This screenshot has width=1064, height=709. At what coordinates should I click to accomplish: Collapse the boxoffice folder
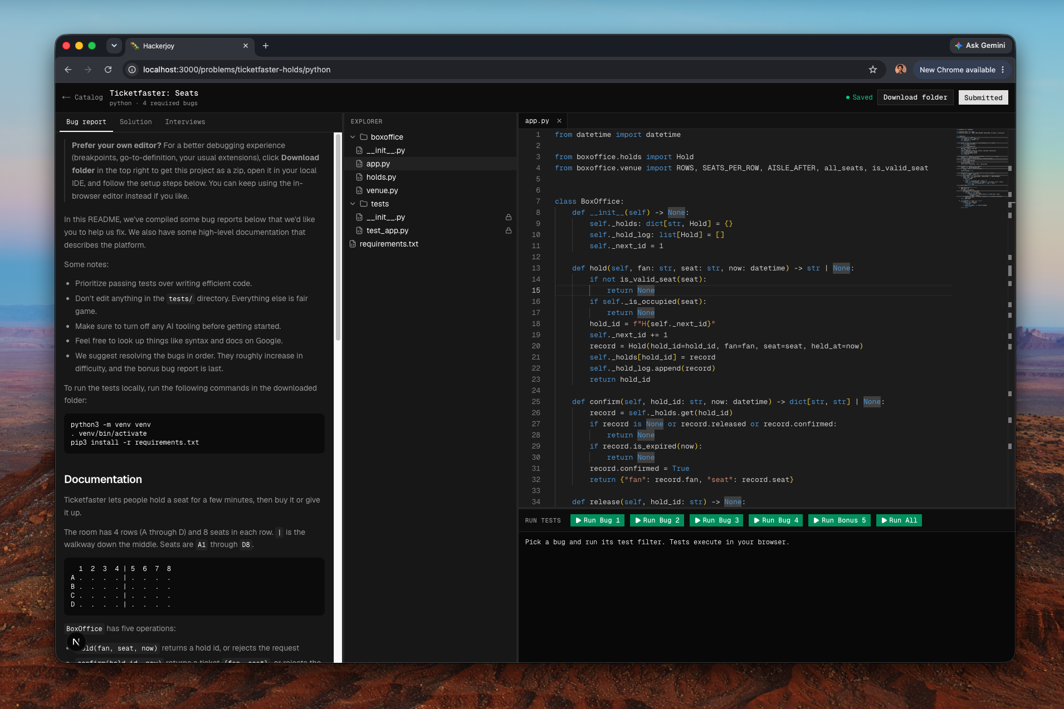(x=353, y=137)
